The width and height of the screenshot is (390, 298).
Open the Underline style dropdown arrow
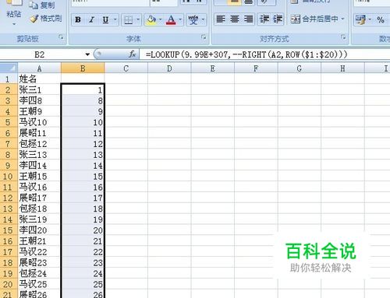click(x=115, y=19)
